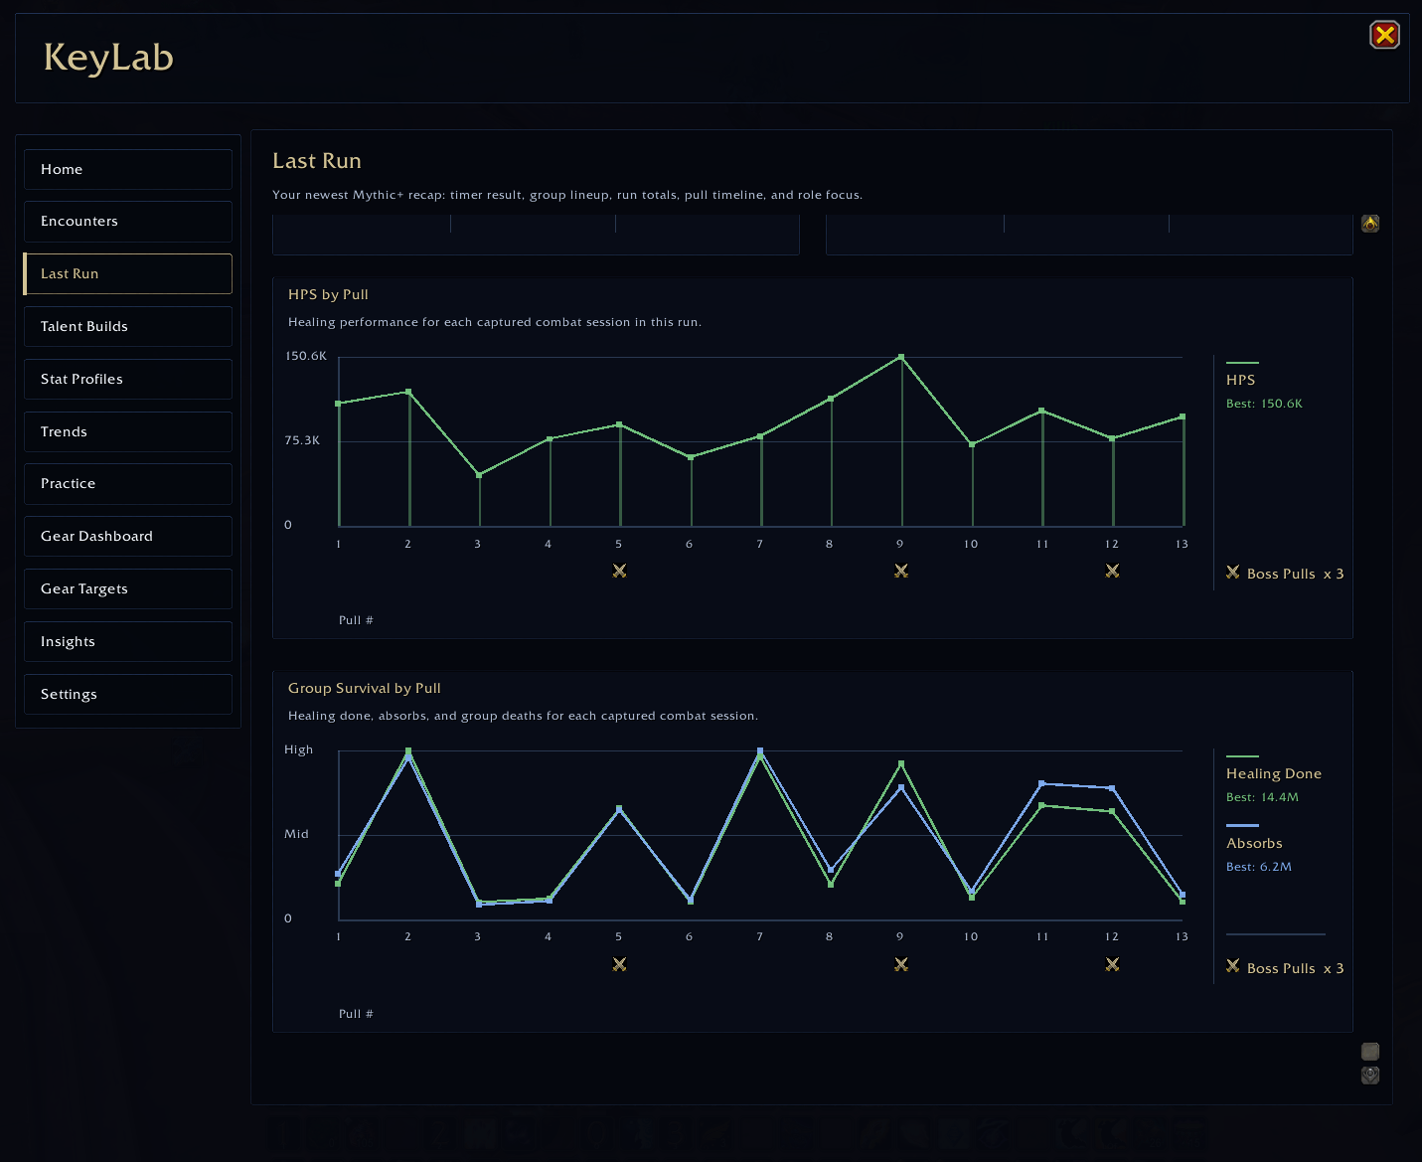The image size is (1422, 1162).
Task: Select the blue Absorbs point at pull 7
Action: pyautogui.click(x=760, y=751)
